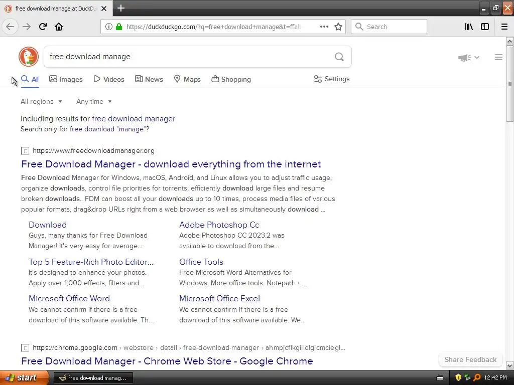This screenshot has height=385, width=514.
Task: Click scrollbar up arrow
Action: click(509, 42)
